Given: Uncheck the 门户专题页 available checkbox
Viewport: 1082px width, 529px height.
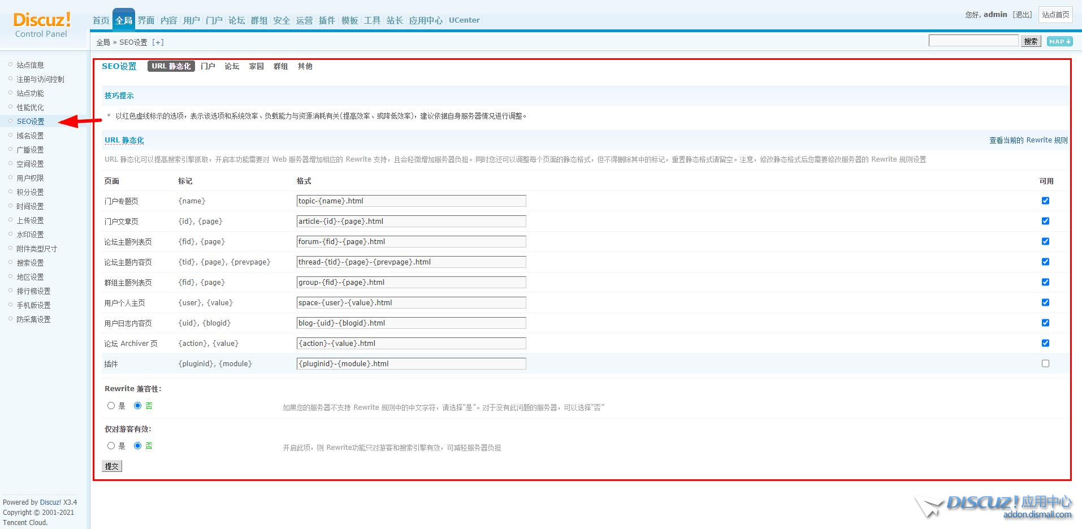Looking at the screenshot, I should pyautogui.click(x=1045, y=201).
